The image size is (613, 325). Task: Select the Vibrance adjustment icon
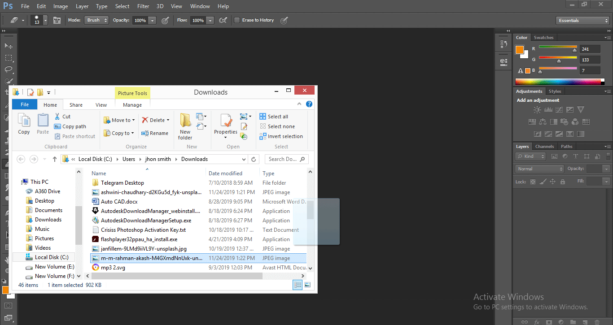coord(580,109)
